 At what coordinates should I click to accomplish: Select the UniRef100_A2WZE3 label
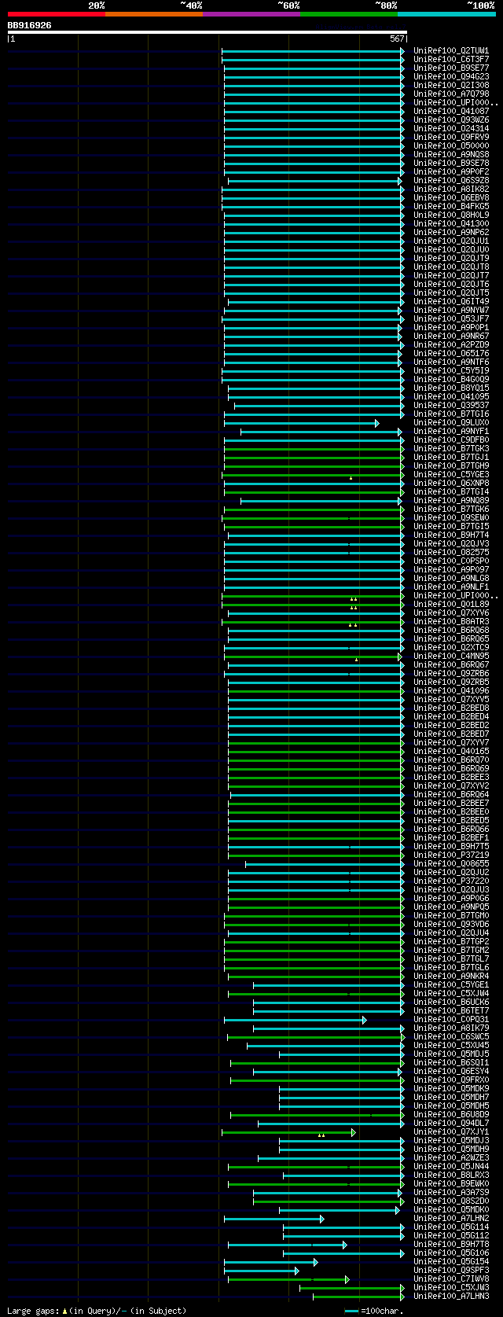point(451,1157)
